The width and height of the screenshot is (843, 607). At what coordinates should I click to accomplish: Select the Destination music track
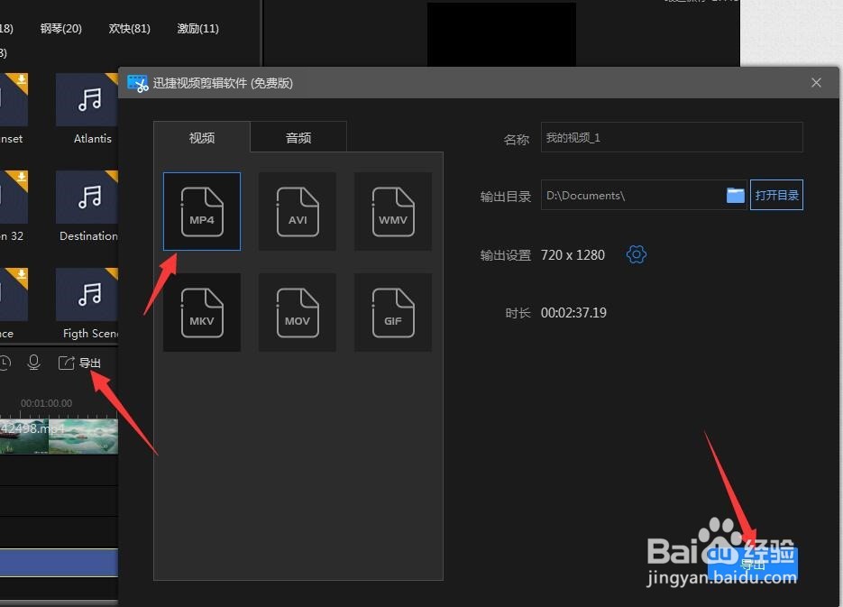coord(88,207)
